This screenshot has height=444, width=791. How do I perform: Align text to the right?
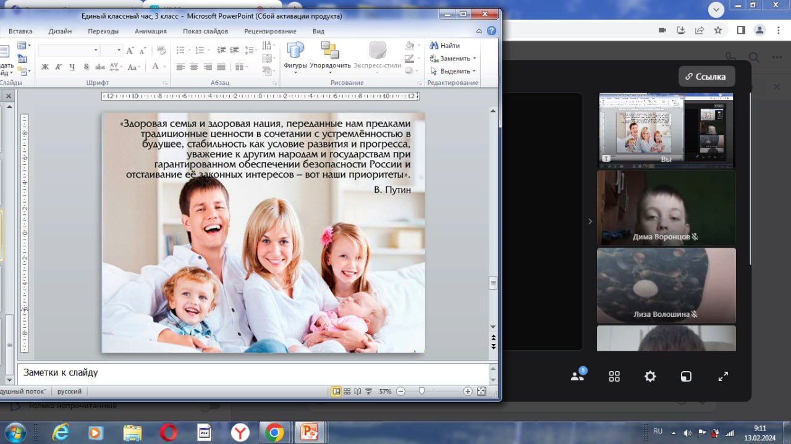(x=208, y=67)
